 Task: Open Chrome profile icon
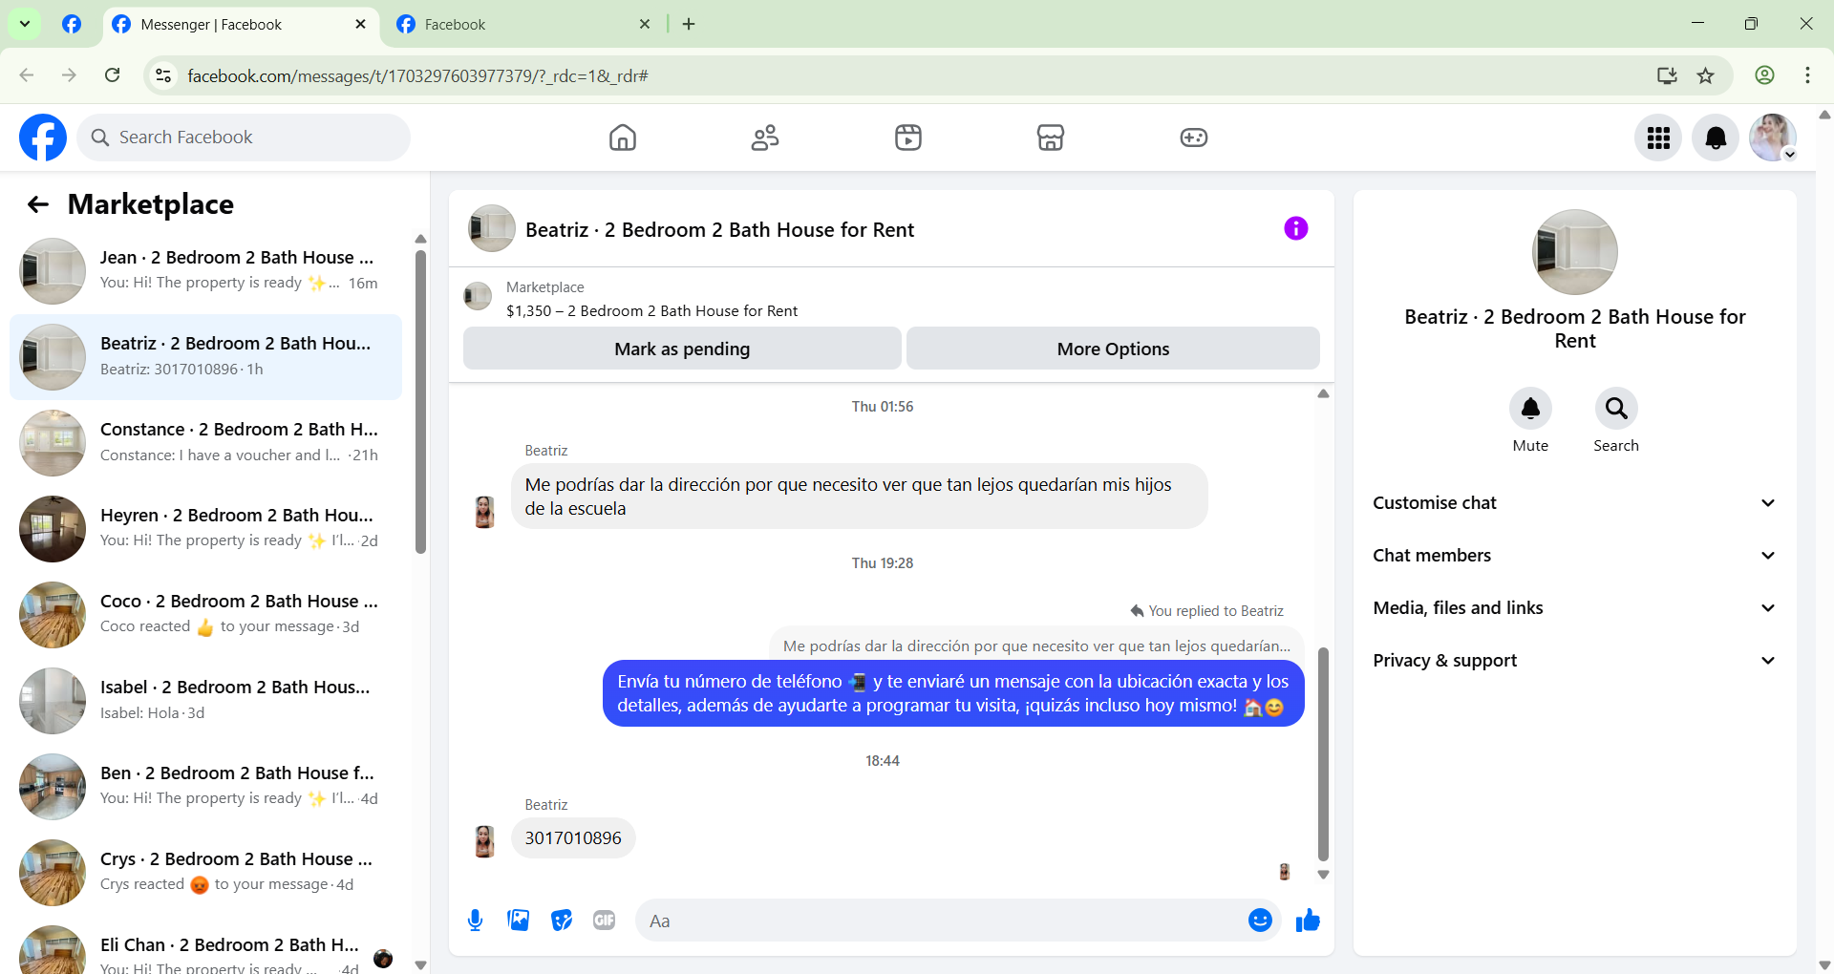coord(1764,75)
